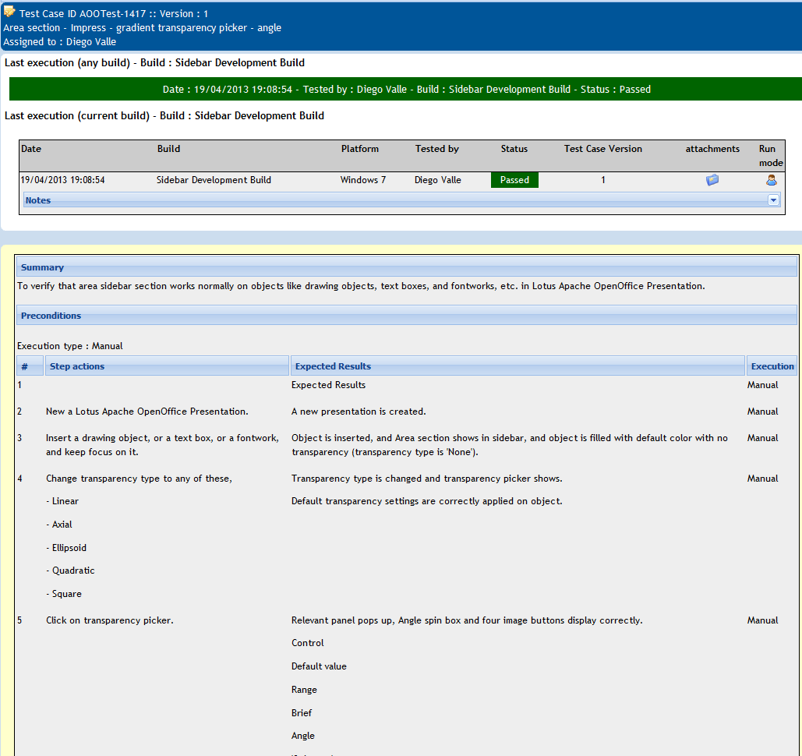Click the Manual execution value of step 3
The height and width of the screenshot is (756, 802).
tap(762, 438)
